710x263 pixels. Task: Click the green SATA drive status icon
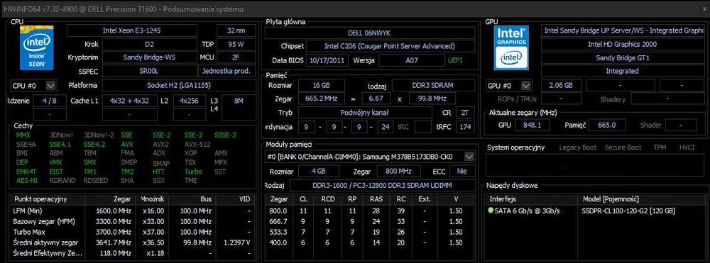click(491, 211)
